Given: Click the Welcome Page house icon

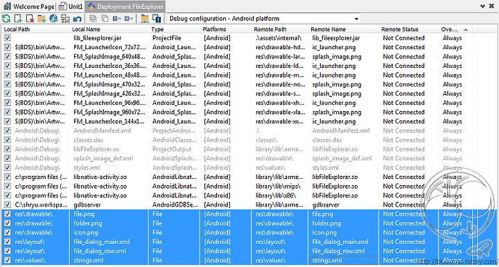Looking at the screenshot, I should tap(8, 6).
